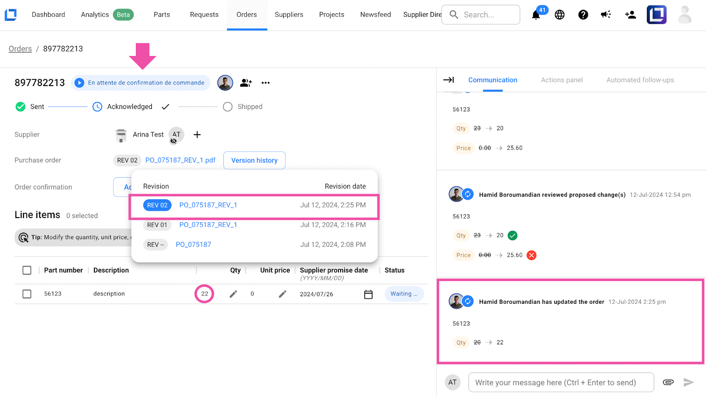The height and width of the screenshot is (396, 706).
Task: Click the megaphone announcements icon
Action: point(606,15)
